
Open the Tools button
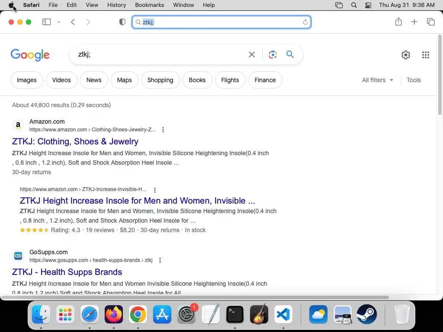click(414, 80)
